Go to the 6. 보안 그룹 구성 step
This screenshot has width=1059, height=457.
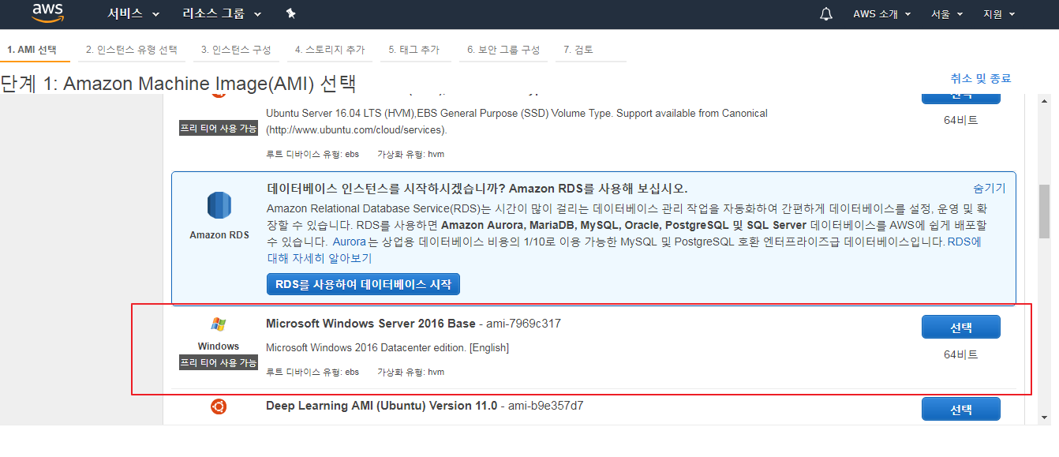click(x=503, y=50)
